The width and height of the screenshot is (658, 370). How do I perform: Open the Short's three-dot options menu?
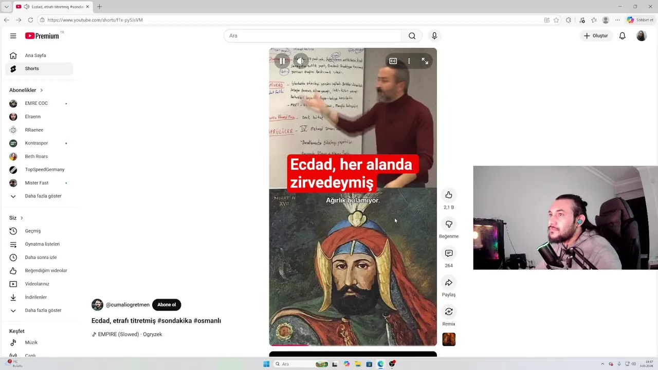[409, 61]
